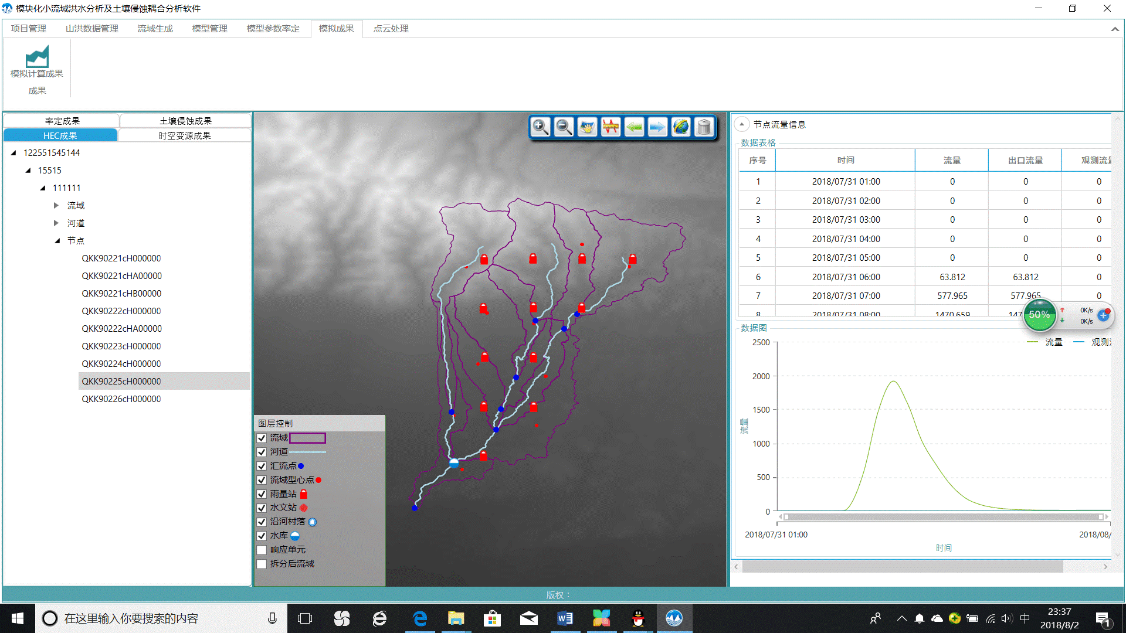Click the 时空变源成果 button
Viewport: 1126px width, 633px height.
(x=184, y=135)
